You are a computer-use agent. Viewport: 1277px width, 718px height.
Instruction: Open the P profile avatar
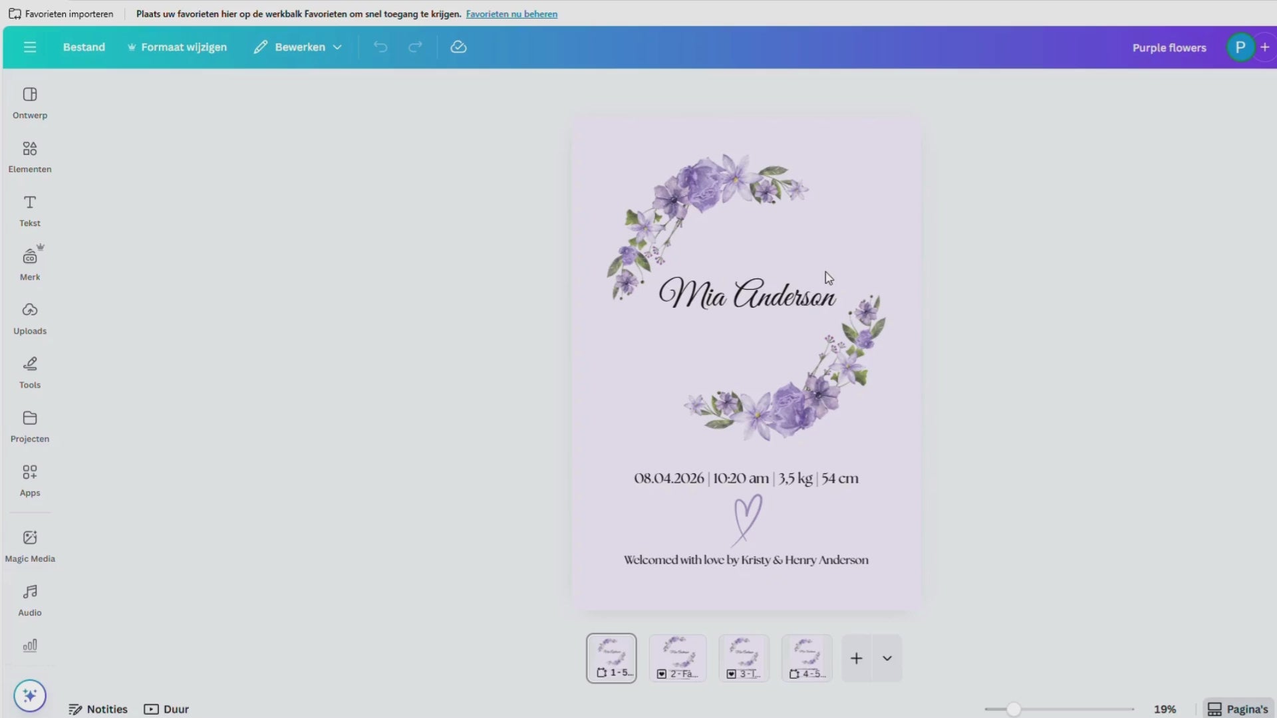(x=1240, y=47)
